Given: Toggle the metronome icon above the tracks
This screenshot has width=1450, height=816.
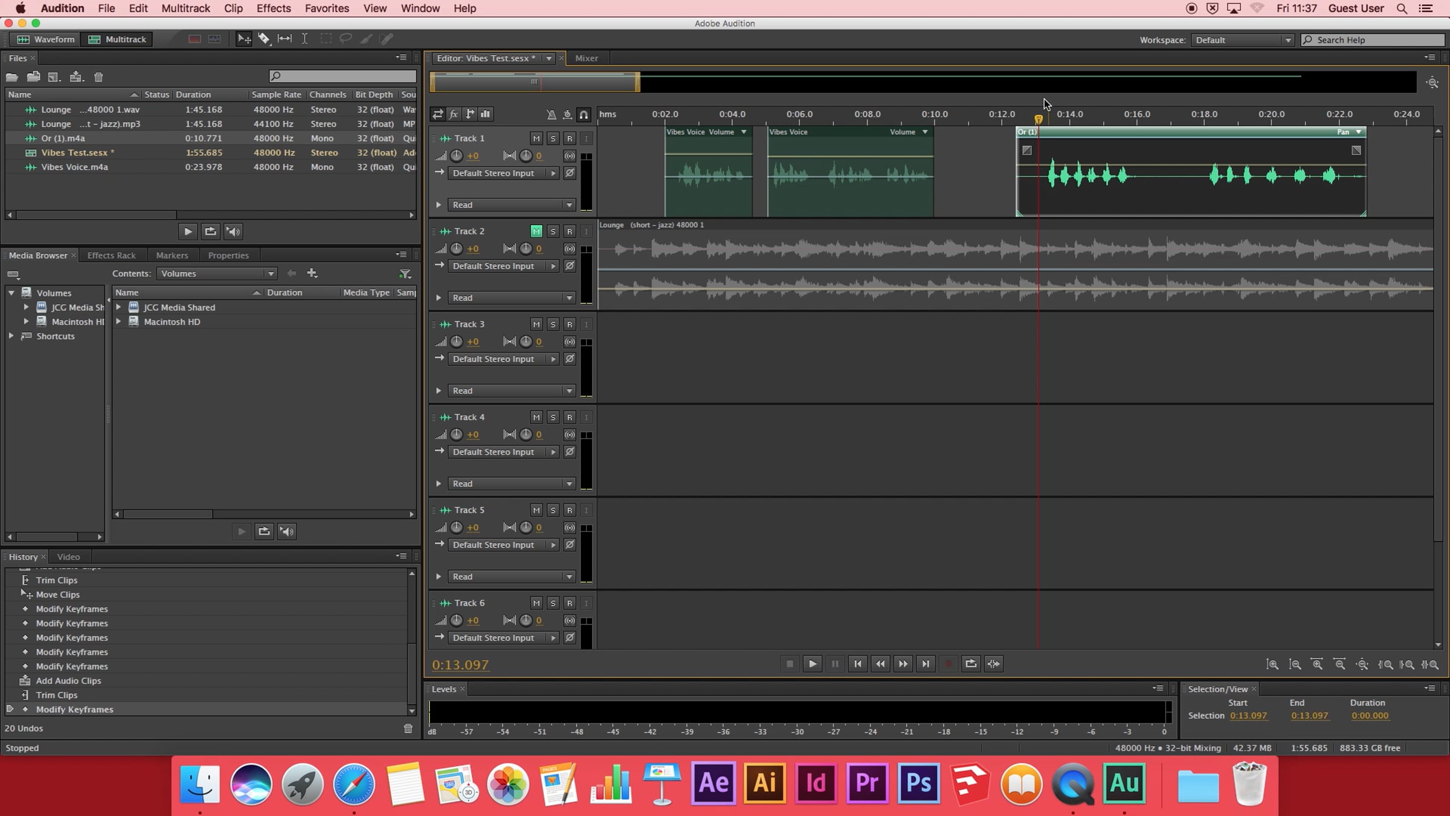Looking at the screenshot, I should (551, 114).
